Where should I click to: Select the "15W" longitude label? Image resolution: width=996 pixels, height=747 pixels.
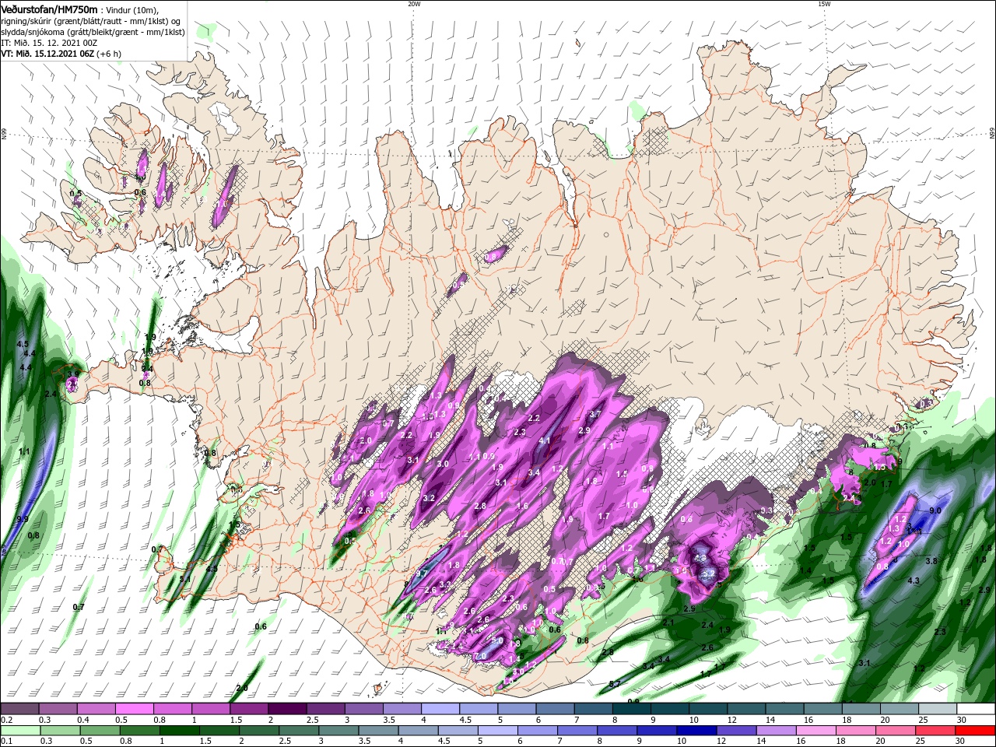(824, 4)
